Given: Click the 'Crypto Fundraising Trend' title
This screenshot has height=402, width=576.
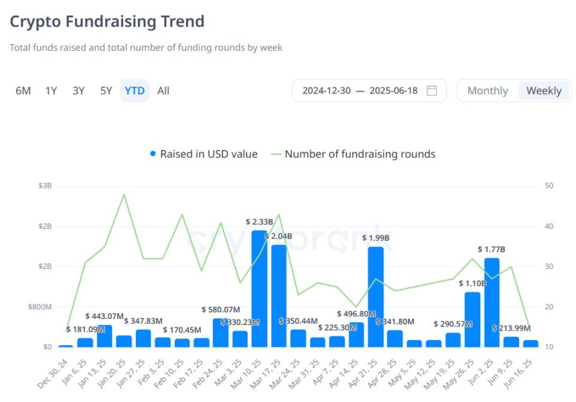Looking at the screenshot, I should pos(107,21).
